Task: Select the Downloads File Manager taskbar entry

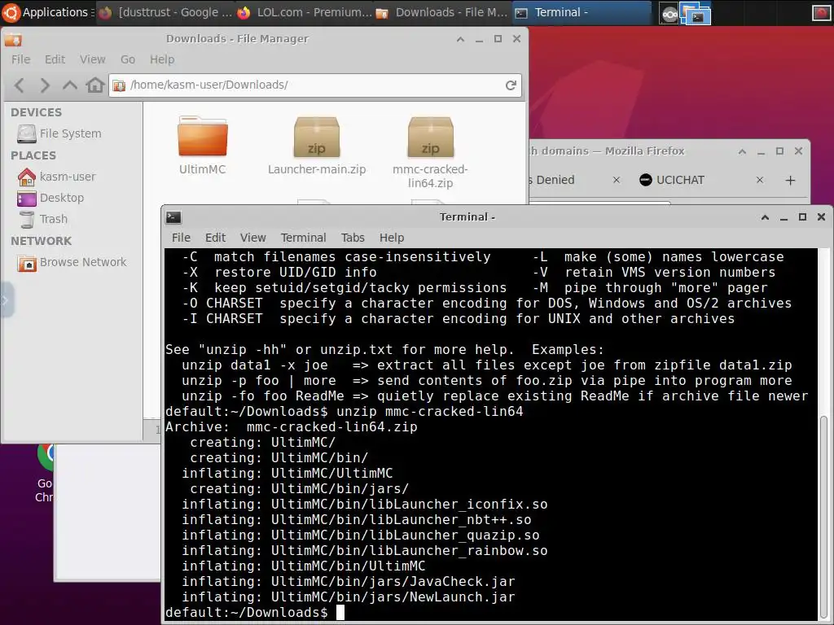Action: click(x=442, y=12)
